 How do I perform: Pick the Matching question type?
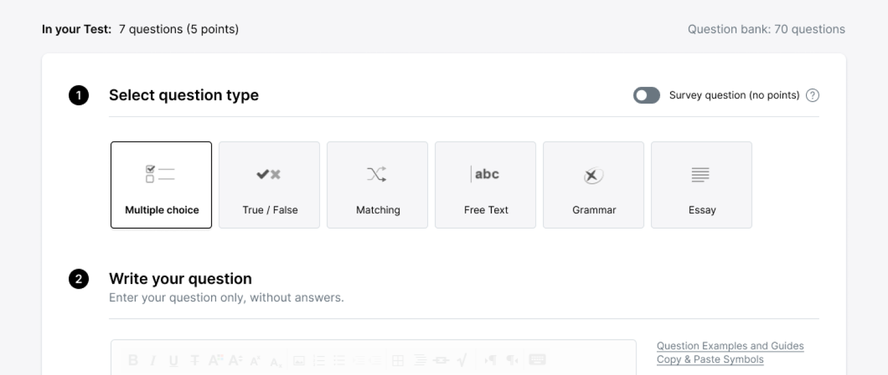[378, 185]
